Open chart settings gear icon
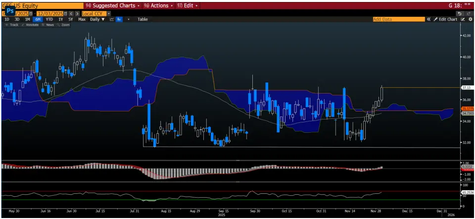Screen dimensions: 475x219 (470, 19)
